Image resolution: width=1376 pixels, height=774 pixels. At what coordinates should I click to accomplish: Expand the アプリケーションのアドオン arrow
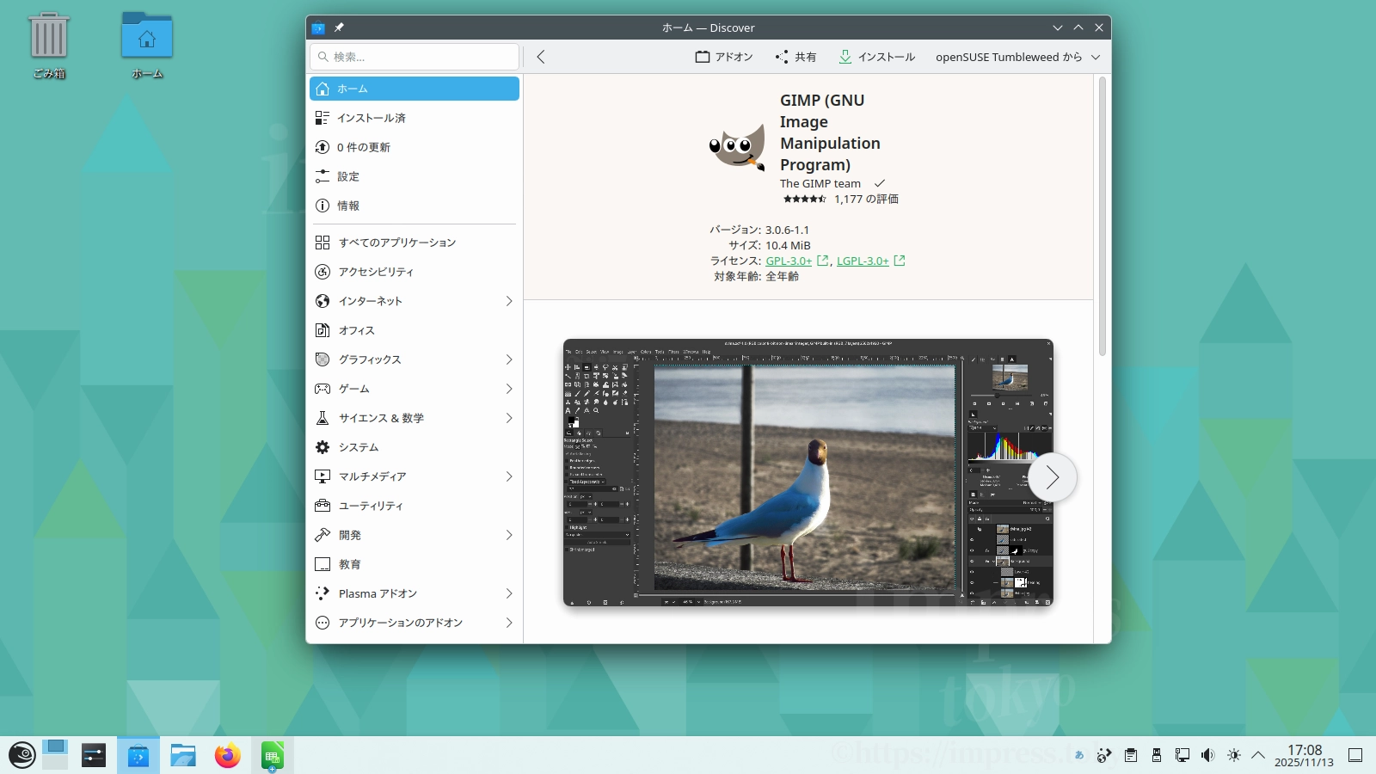coord(509,623)
